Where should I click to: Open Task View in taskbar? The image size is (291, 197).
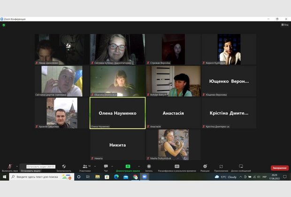[88, 177]
